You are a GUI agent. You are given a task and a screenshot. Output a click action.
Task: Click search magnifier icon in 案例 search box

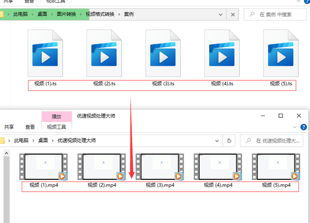pyautogui.click(x=252, y=15)
